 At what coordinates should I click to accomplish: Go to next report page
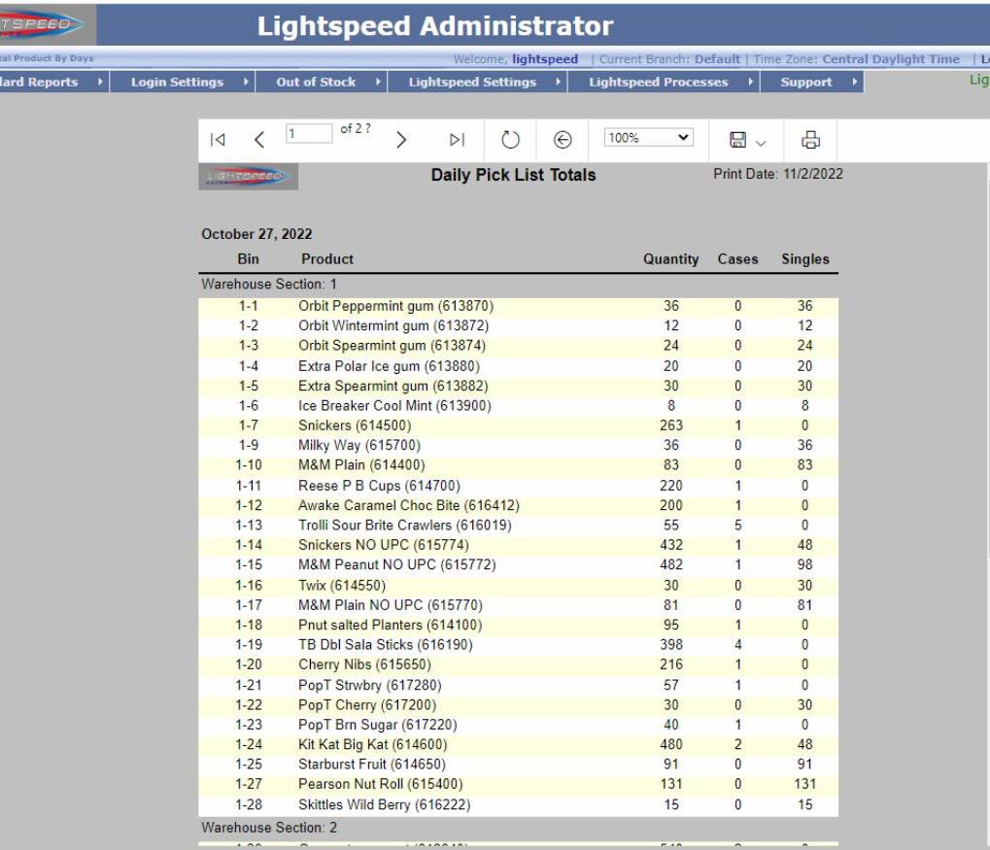(x=401, y=140)
